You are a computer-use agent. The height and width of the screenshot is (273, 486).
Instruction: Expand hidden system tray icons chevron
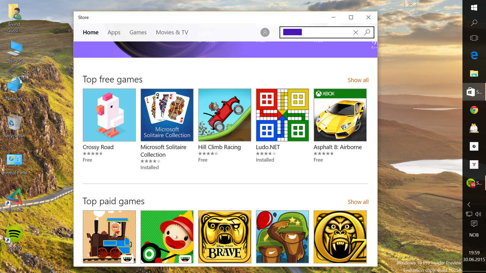[469, 205]
